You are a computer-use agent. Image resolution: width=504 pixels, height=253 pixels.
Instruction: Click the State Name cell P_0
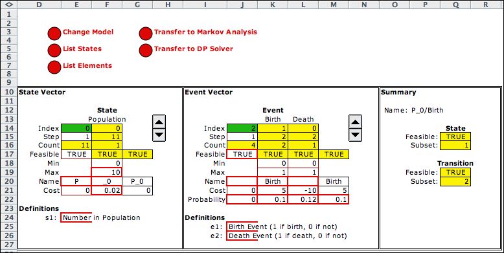(x=137, y=181)
